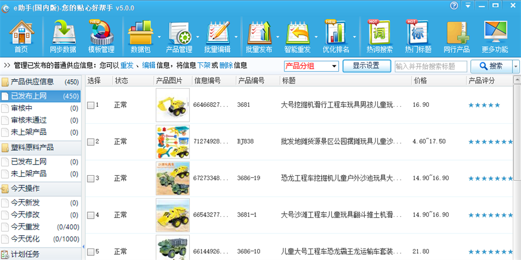Click the 同行产品 peer products icon
The height and width of the screenshot is (260, 521).
click(x=456, y=36)
